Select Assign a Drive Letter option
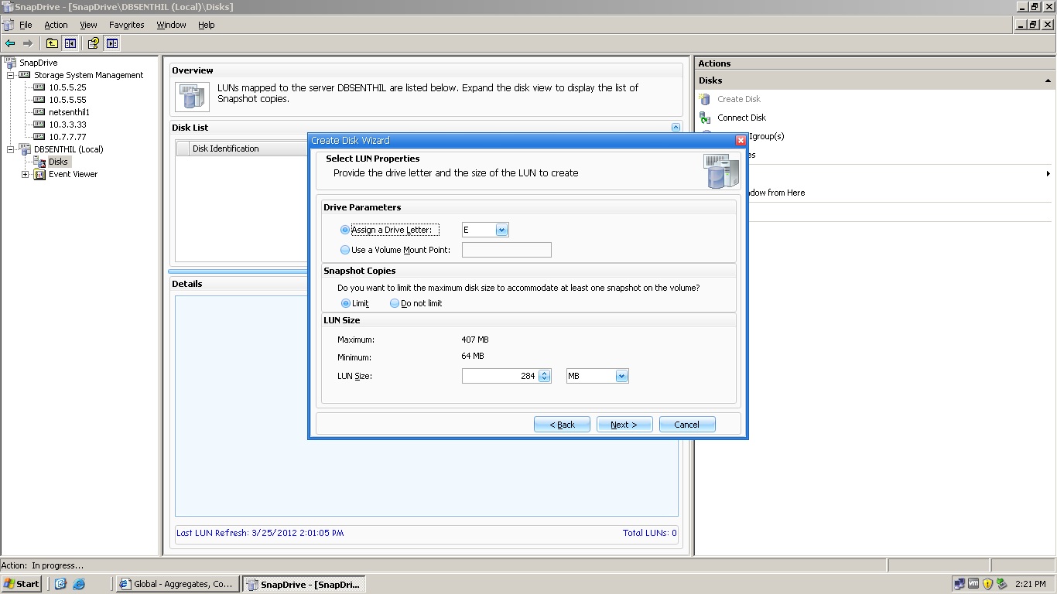 click(x=344, y=230)
